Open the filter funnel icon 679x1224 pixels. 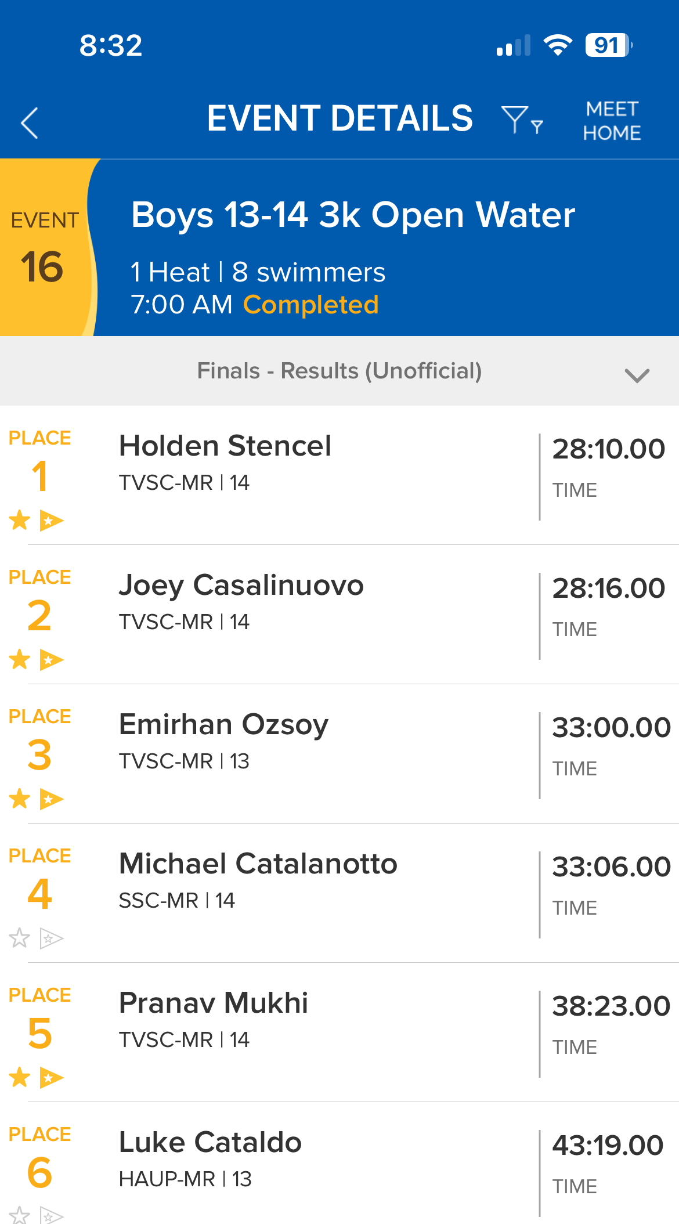[521, 120]
